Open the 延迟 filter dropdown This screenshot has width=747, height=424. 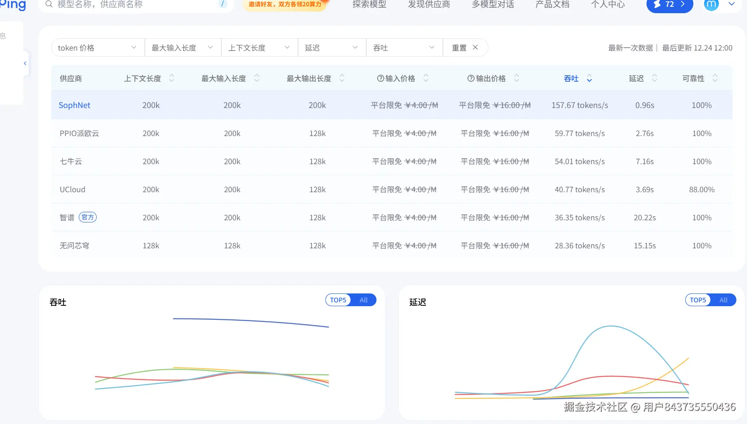[x=332, y=48]
